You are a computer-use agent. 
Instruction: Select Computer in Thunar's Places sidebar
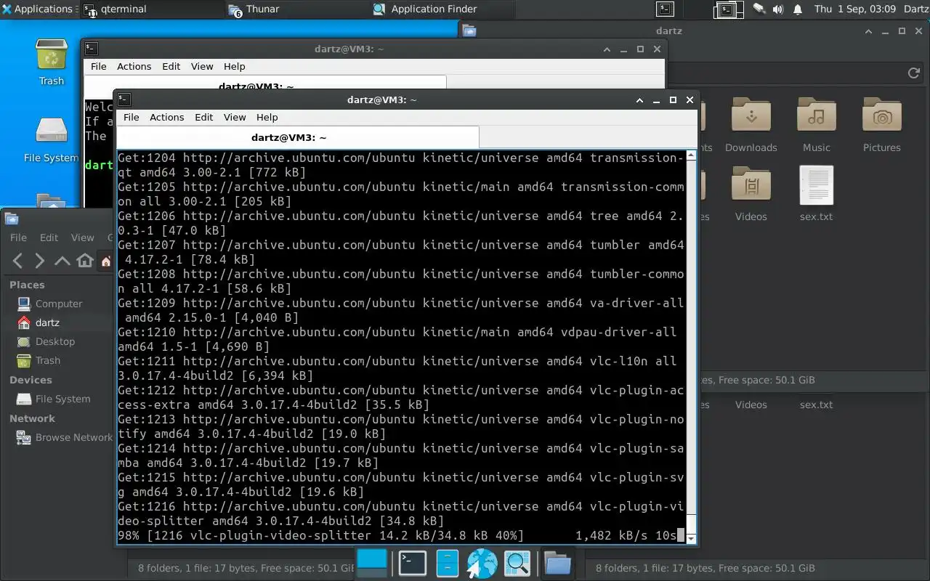(x=57, y=304)
